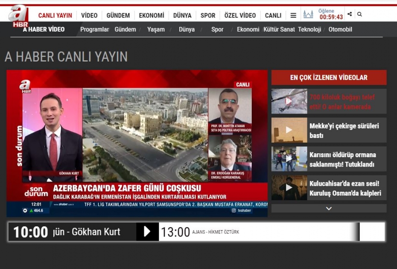This screenshot has height=269, width=397.
Task: Open SPOR in top navigation
Action: [208, 15]
